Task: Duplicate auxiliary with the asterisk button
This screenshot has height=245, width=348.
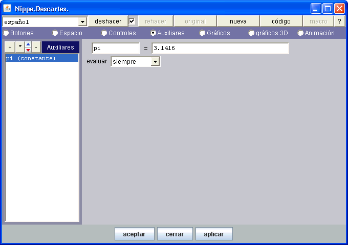Action: [20, 47]
